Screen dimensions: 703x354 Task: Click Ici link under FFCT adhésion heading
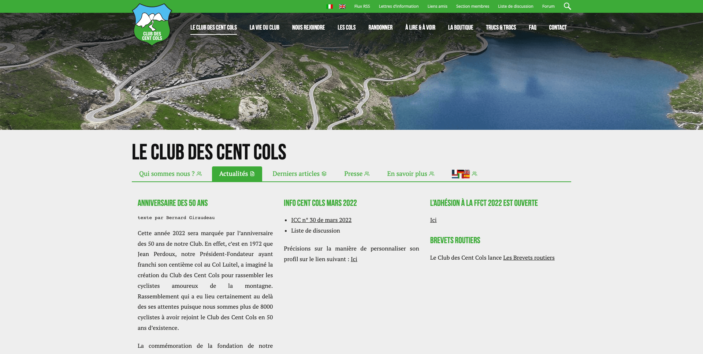click(x=433, y=220)
